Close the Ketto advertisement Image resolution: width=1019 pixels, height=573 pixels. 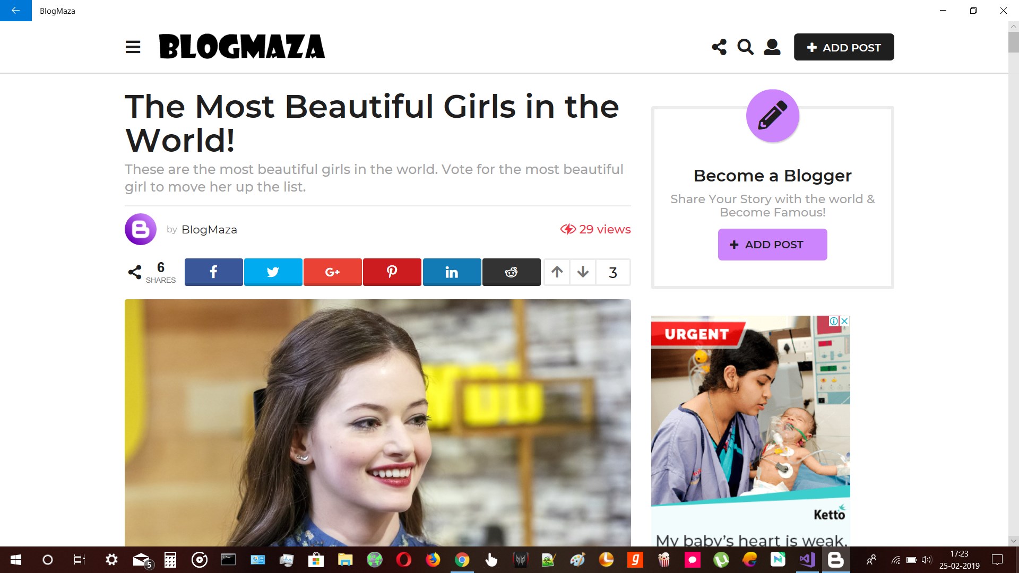[844, 321]
